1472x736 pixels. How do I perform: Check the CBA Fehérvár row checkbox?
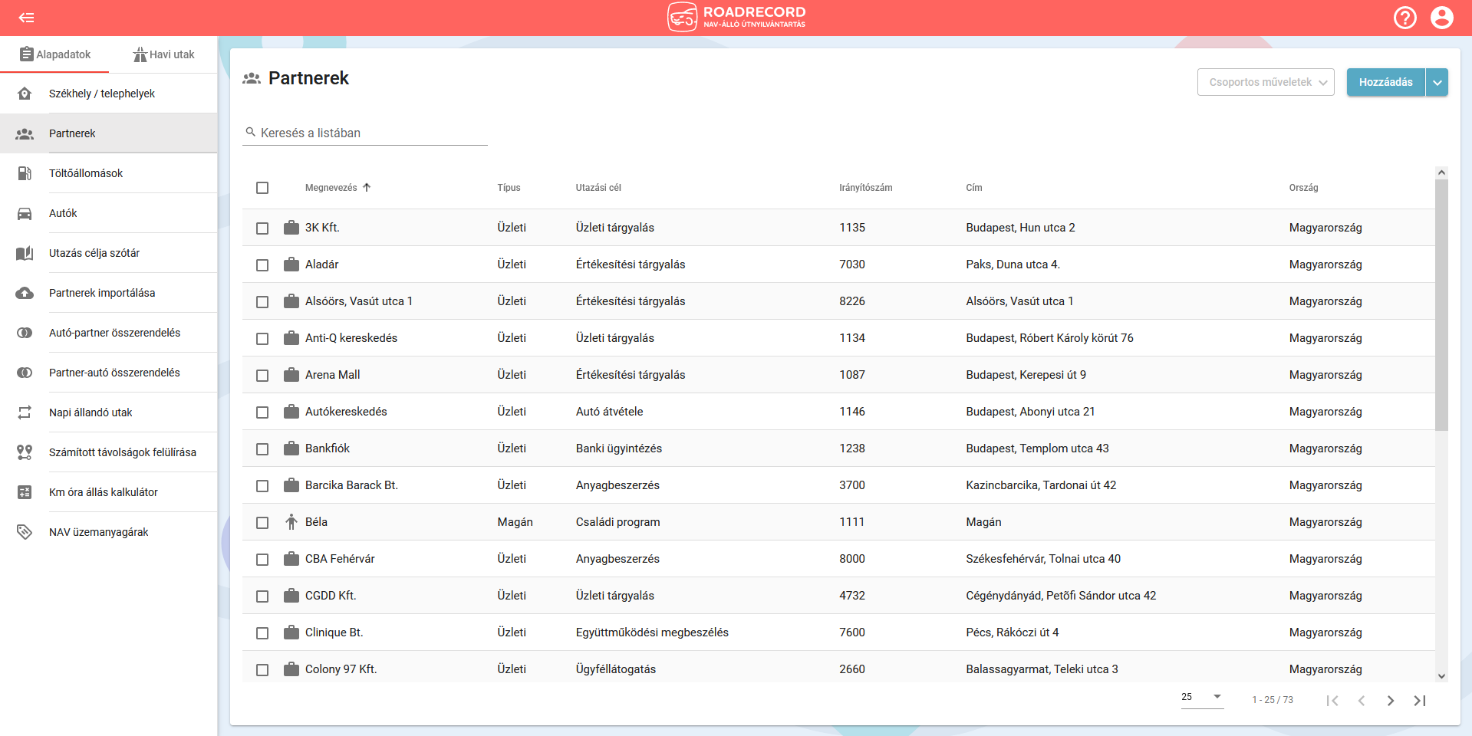[x=262, y=560]
